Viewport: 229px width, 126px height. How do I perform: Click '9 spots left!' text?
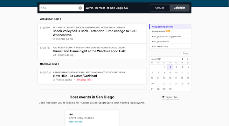(84, 80)
